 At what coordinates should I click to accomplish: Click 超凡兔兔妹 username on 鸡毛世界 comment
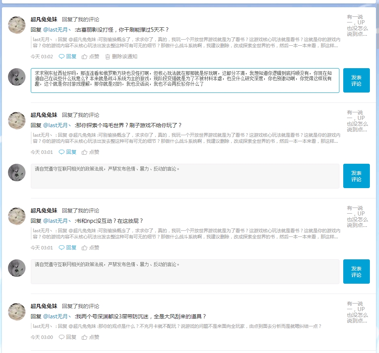[44, 115]
